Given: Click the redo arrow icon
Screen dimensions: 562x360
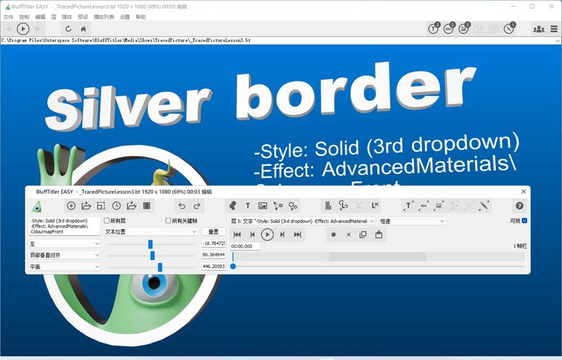Looking at the screenshot, I should pyautogui.click(x=197, y=206).
